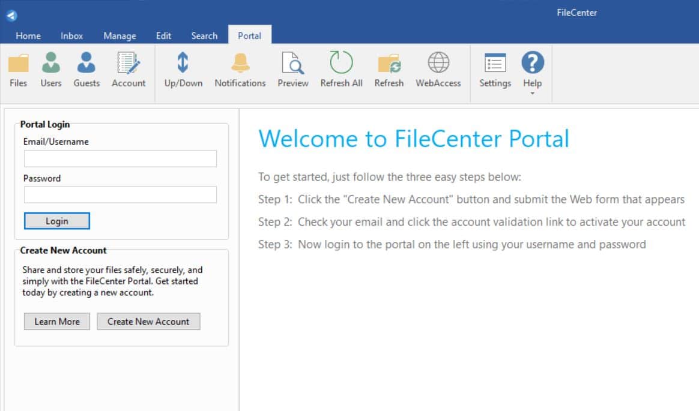Switch to the Home tab
699x411 pixels.
click(28, 35)
